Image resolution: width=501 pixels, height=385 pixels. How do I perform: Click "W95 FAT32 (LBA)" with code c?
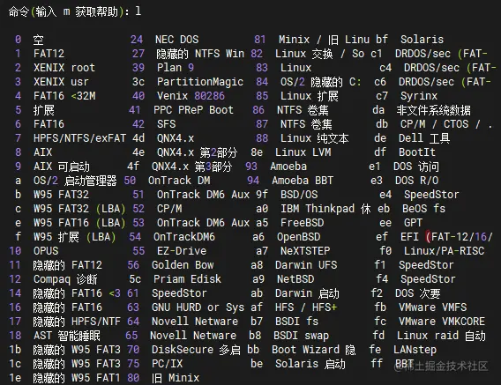coord(79,209)
